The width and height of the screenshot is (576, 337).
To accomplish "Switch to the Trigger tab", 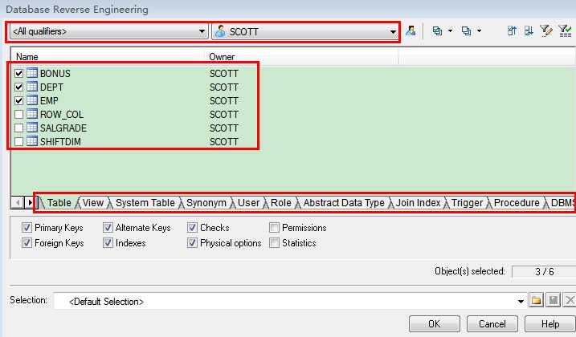I will coord(467,203).
